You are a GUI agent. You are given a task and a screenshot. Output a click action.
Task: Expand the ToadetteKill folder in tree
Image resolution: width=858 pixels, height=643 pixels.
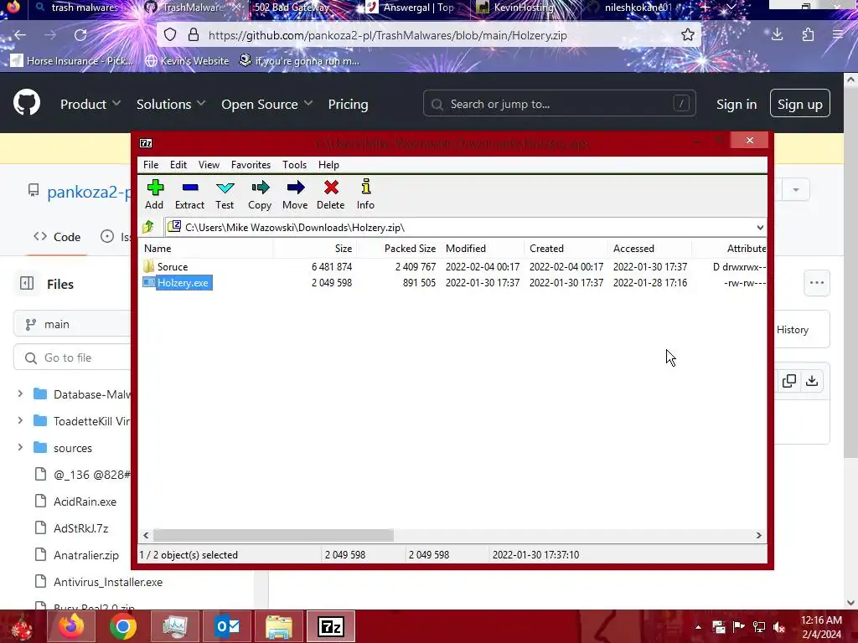pyautogui.click(x=20, y=420)
